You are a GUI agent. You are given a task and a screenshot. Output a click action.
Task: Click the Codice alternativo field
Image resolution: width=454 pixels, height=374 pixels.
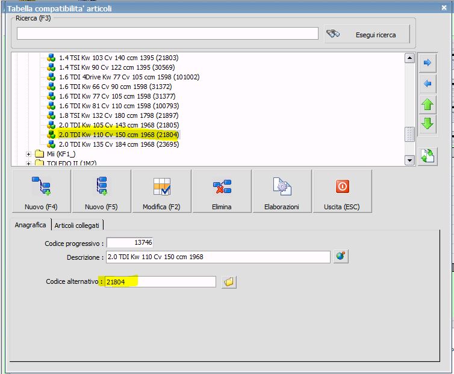coord(160,281)
